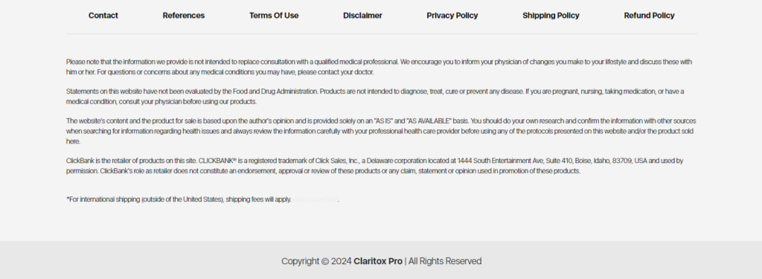
Task: Click the faint 'Read more here' link
Action: click(315, 199)
